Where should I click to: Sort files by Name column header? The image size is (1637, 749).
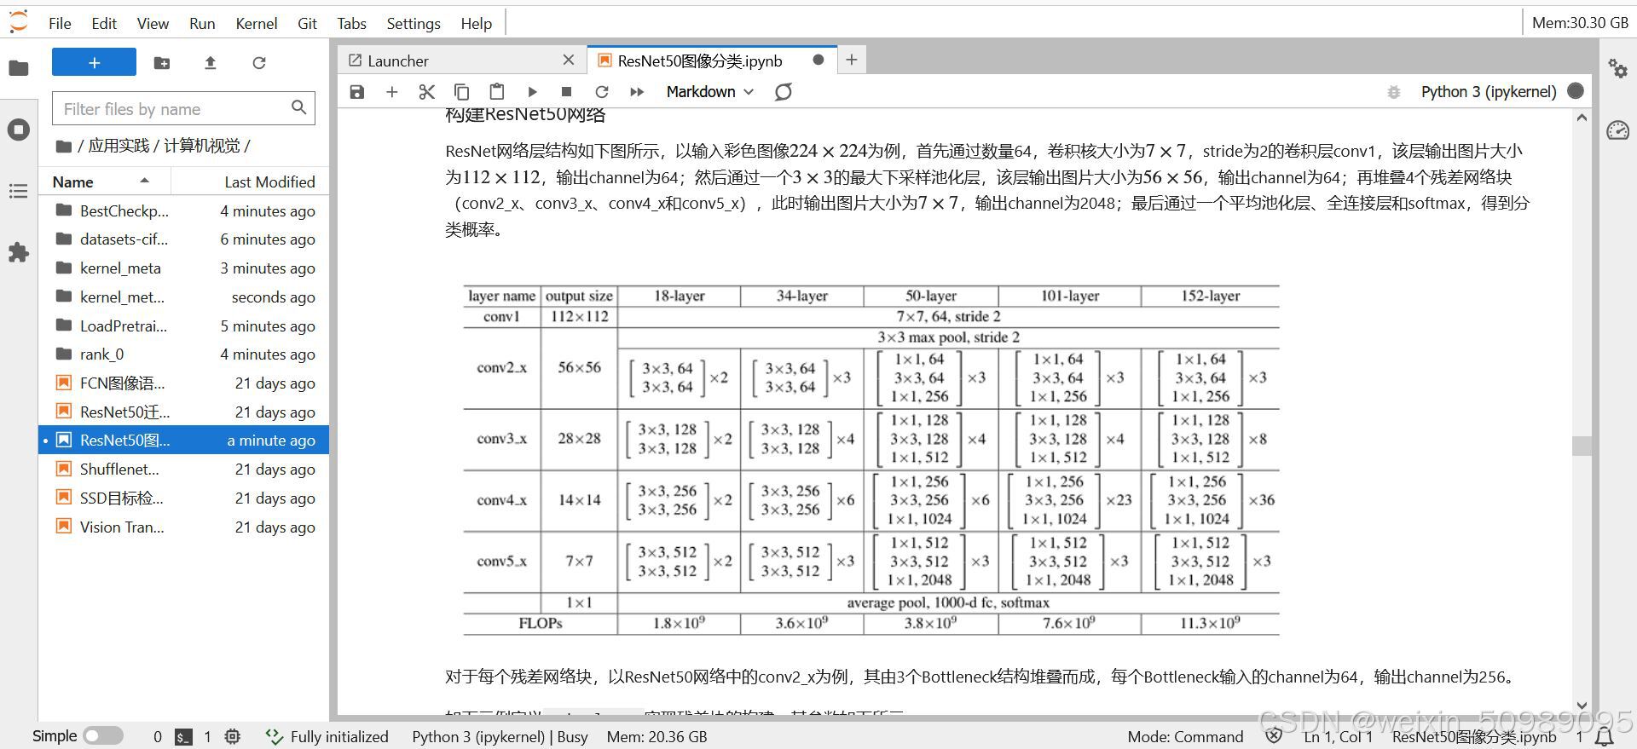tap(105, 181)
